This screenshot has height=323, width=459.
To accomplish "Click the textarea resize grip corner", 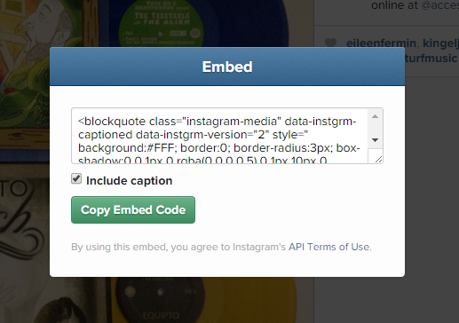I will click(x=378, y=160).
